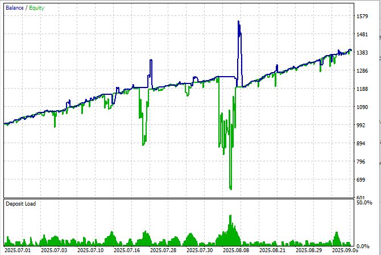Select the 1579 y-axis value

362,16
